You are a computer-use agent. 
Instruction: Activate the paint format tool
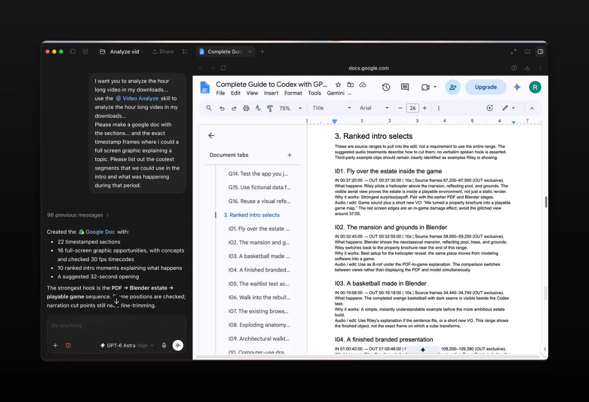(x=270, y=108)
